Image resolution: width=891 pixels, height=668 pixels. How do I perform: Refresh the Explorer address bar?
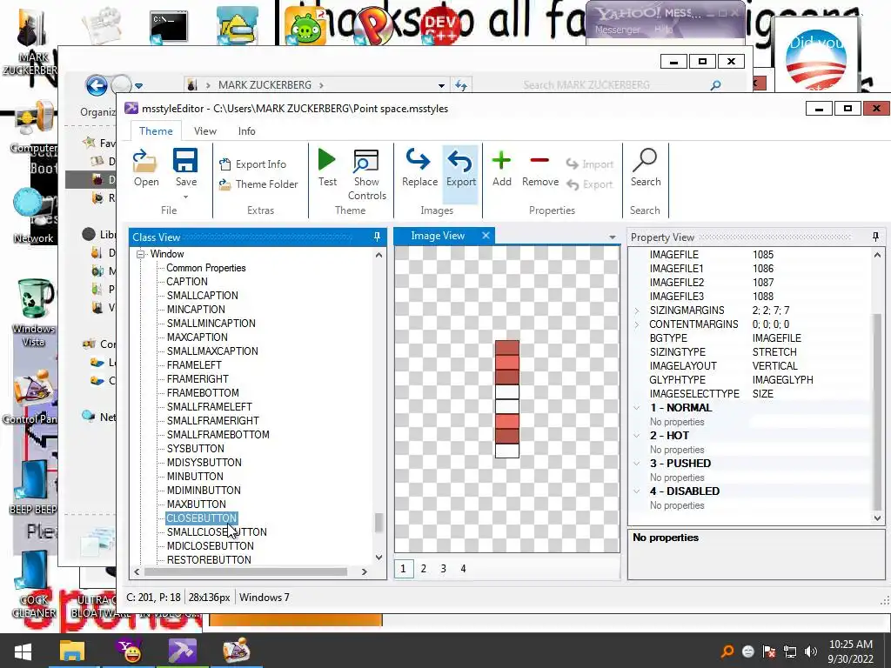pyautogui.click(x=461, y=85)
